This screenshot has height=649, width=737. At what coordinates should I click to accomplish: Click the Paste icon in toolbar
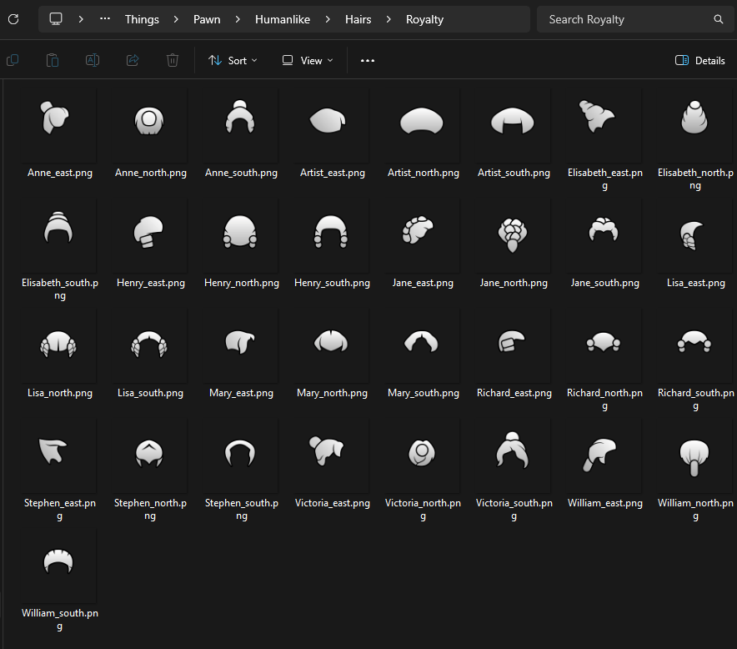click(x=53, y=60)
